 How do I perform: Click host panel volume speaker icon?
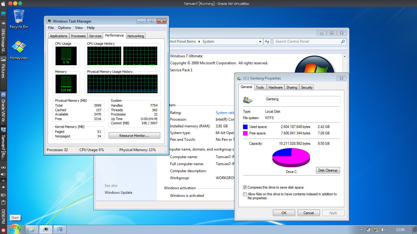(x=3, y=174)
